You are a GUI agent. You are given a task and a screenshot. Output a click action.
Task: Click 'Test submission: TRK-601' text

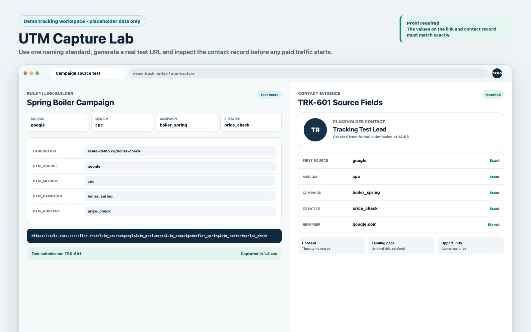(x=56, y=254)
